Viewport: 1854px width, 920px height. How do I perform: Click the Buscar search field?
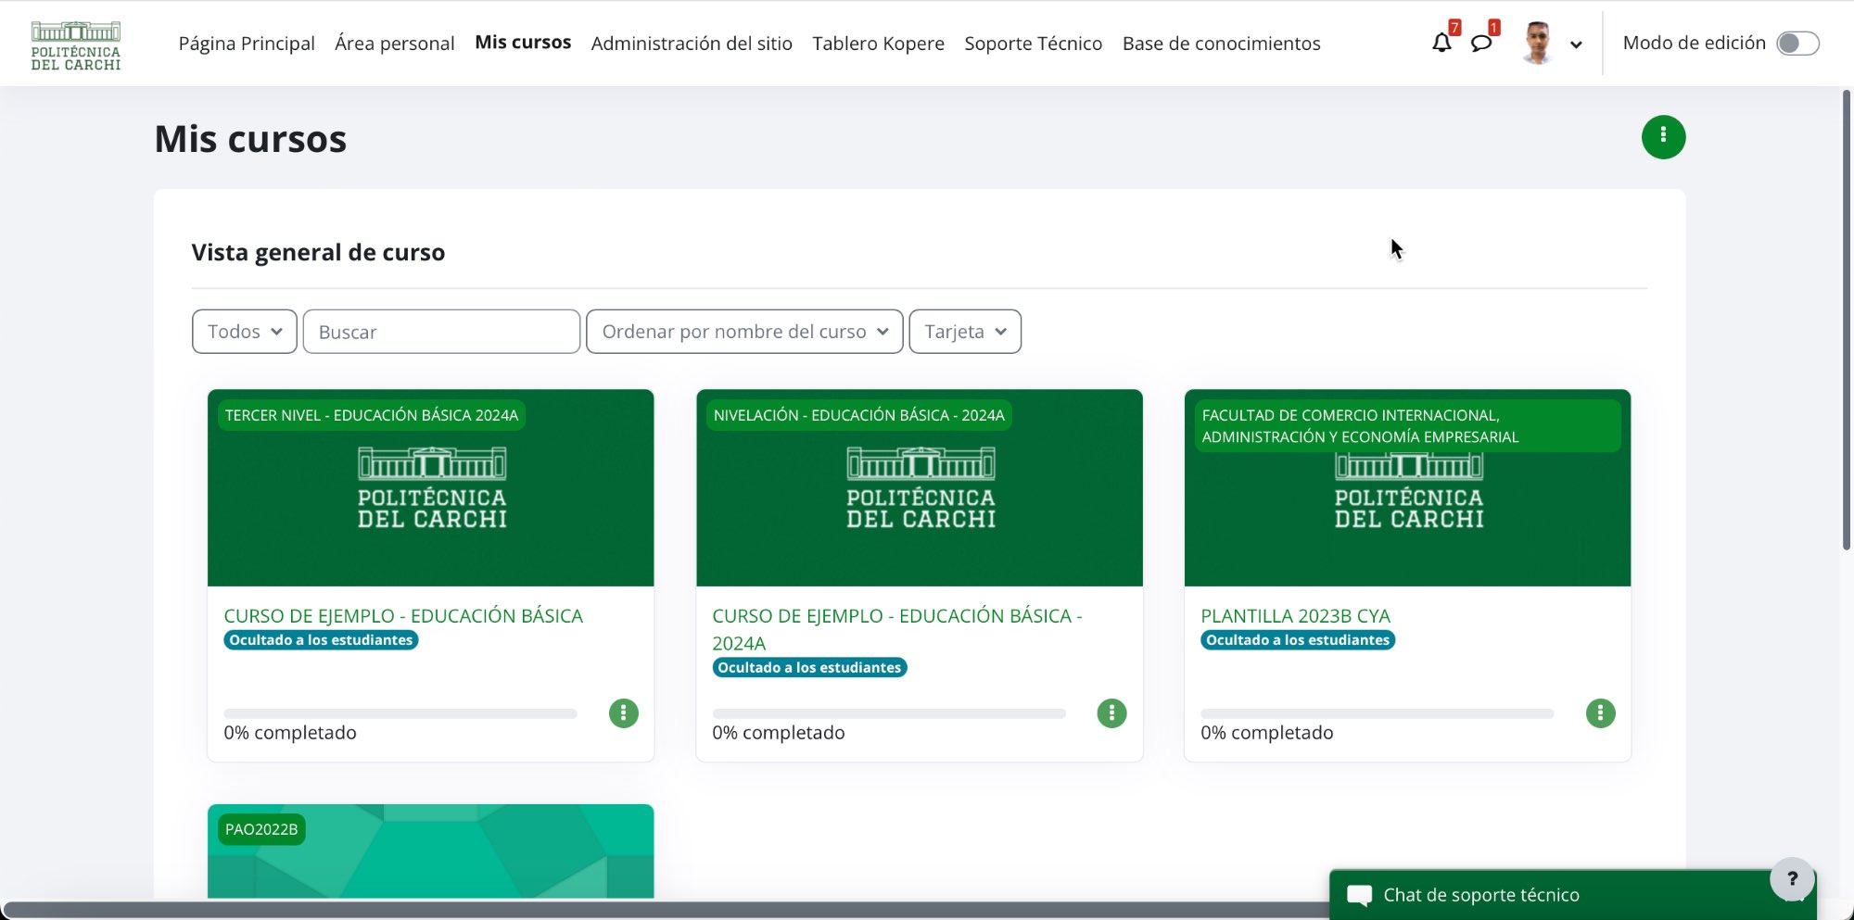pyautogui.click(x=441, y=331)
